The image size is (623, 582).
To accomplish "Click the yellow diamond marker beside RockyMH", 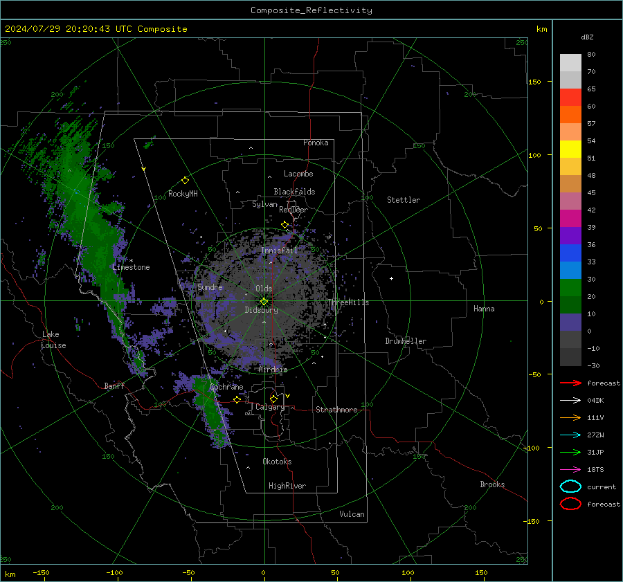I will point(185,181).
